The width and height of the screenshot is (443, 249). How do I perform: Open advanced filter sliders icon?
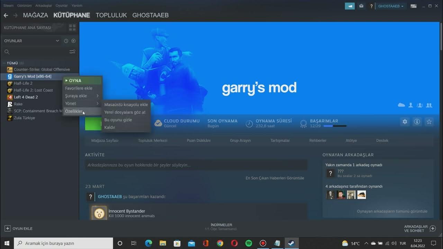pos(72,52)
